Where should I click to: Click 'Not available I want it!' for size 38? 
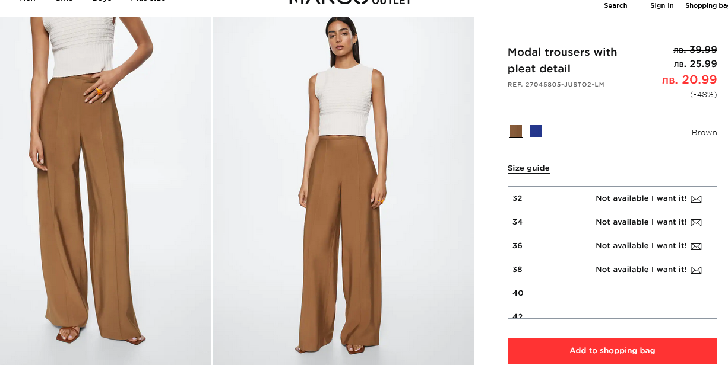coord(641,270)
